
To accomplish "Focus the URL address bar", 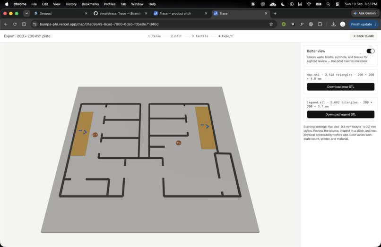I will tap(153, 24).
